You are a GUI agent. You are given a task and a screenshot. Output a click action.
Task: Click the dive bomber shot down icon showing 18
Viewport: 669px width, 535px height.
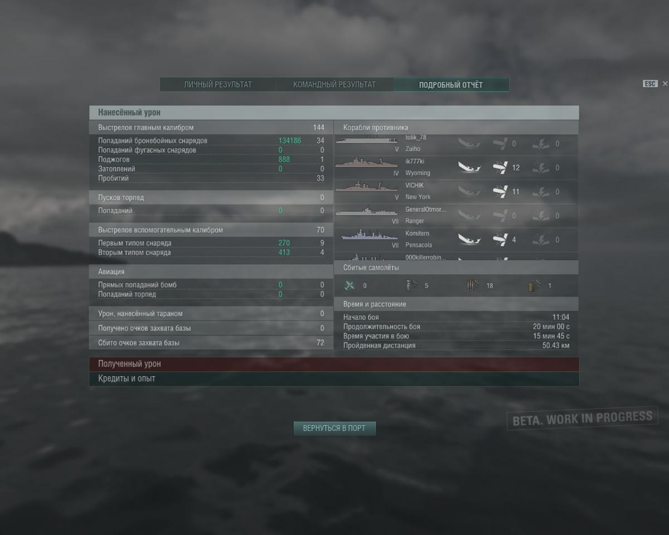pyautogui.click(x=472, y=285)
